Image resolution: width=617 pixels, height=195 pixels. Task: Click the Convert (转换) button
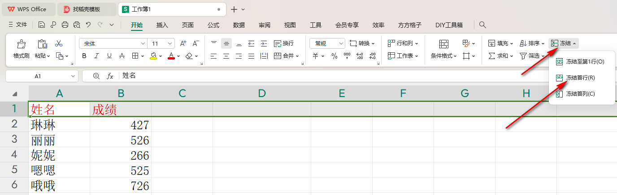[362, 43]
